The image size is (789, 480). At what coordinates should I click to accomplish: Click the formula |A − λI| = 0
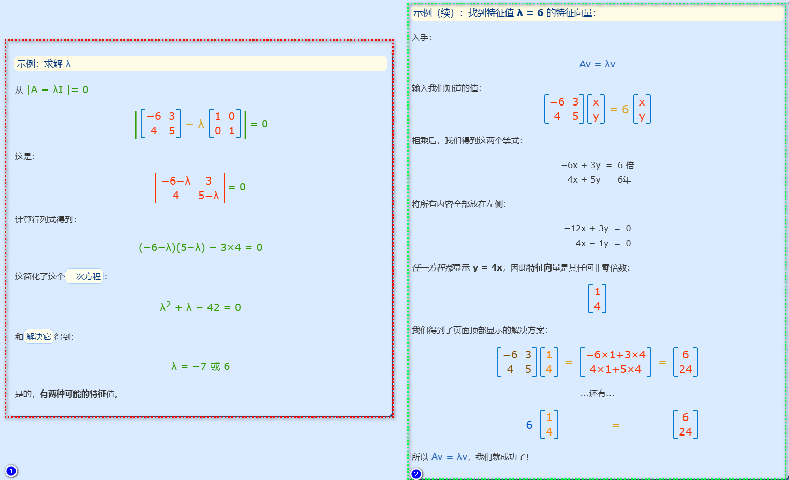[x=57, y=89]
